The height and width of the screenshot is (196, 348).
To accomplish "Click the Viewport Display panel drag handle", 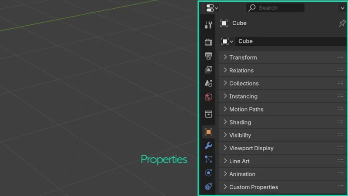I will 341,148.
